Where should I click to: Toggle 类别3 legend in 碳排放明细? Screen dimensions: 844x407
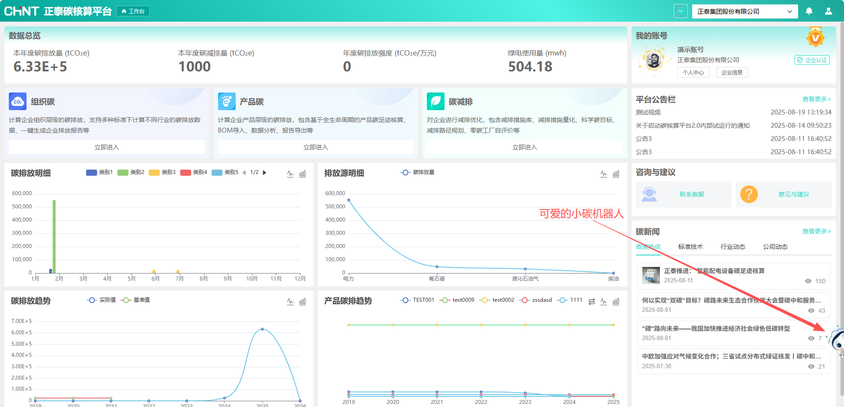[x=162, y=172]
